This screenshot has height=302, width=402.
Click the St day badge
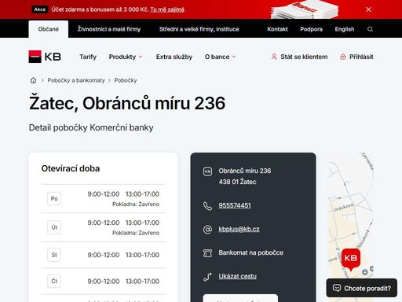(54, 255)
